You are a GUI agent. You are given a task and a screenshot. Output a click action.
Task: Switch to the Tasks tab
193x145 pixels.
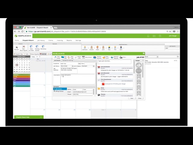pyautogui.click(x=26, y=54)
